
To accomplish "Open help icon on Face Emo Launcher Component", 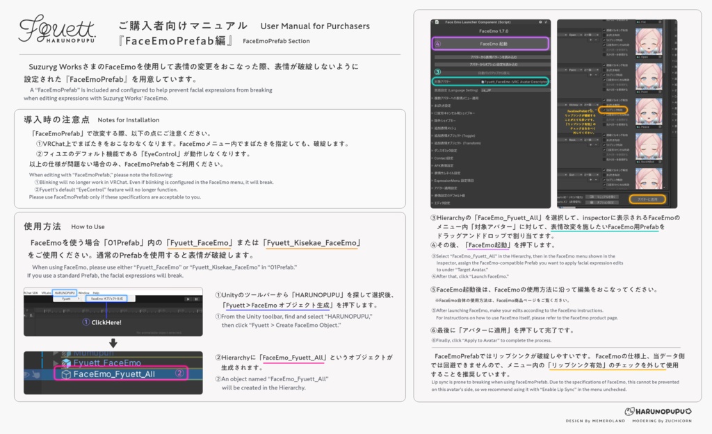I will click(540, 22).
